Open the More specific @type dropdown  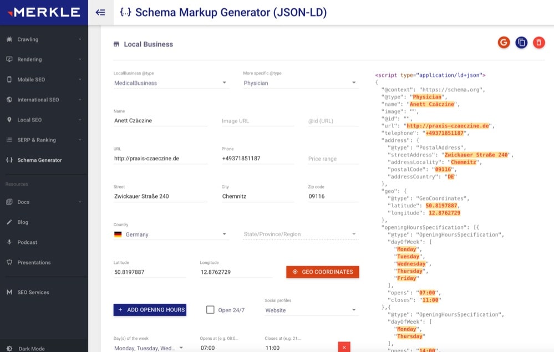point(301,83)
